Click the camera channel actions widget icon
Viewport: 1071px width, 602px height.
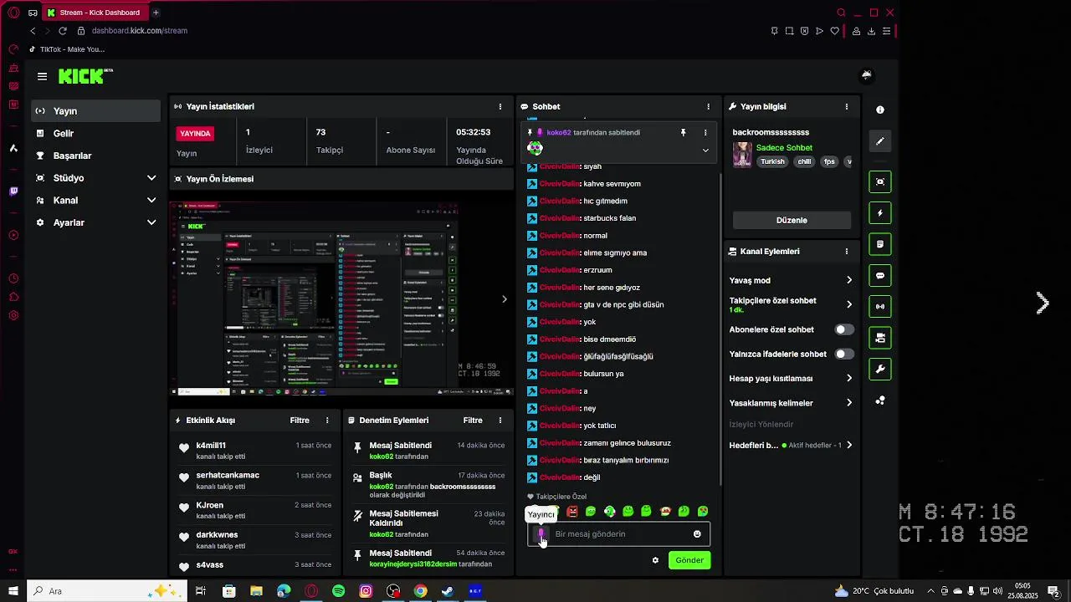[x=879, y=338]
